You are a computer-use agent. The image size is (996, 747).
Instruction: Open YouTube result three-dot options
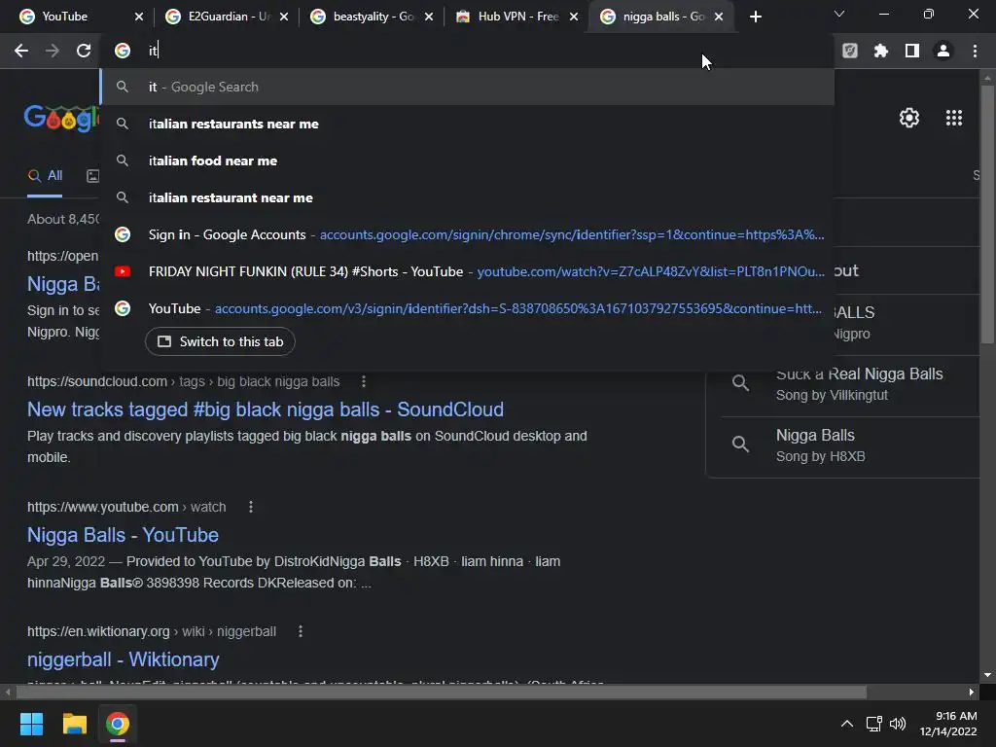(x=251, y=507)
